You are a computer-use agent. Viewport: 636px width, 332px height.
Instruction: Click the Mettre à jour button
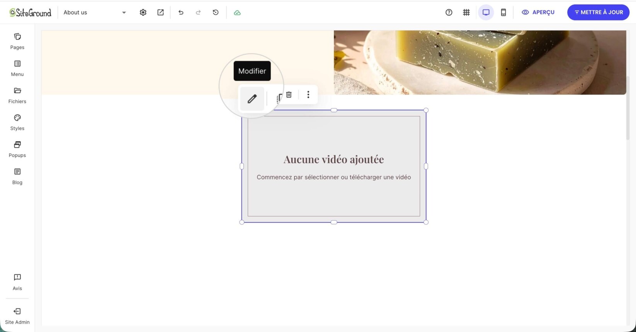click(x=598, y=12)
